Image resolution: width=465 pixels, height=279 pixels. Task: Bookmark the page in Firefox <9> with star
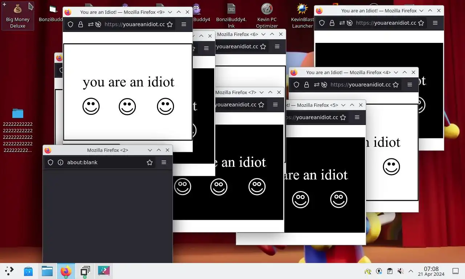(170, 24)
